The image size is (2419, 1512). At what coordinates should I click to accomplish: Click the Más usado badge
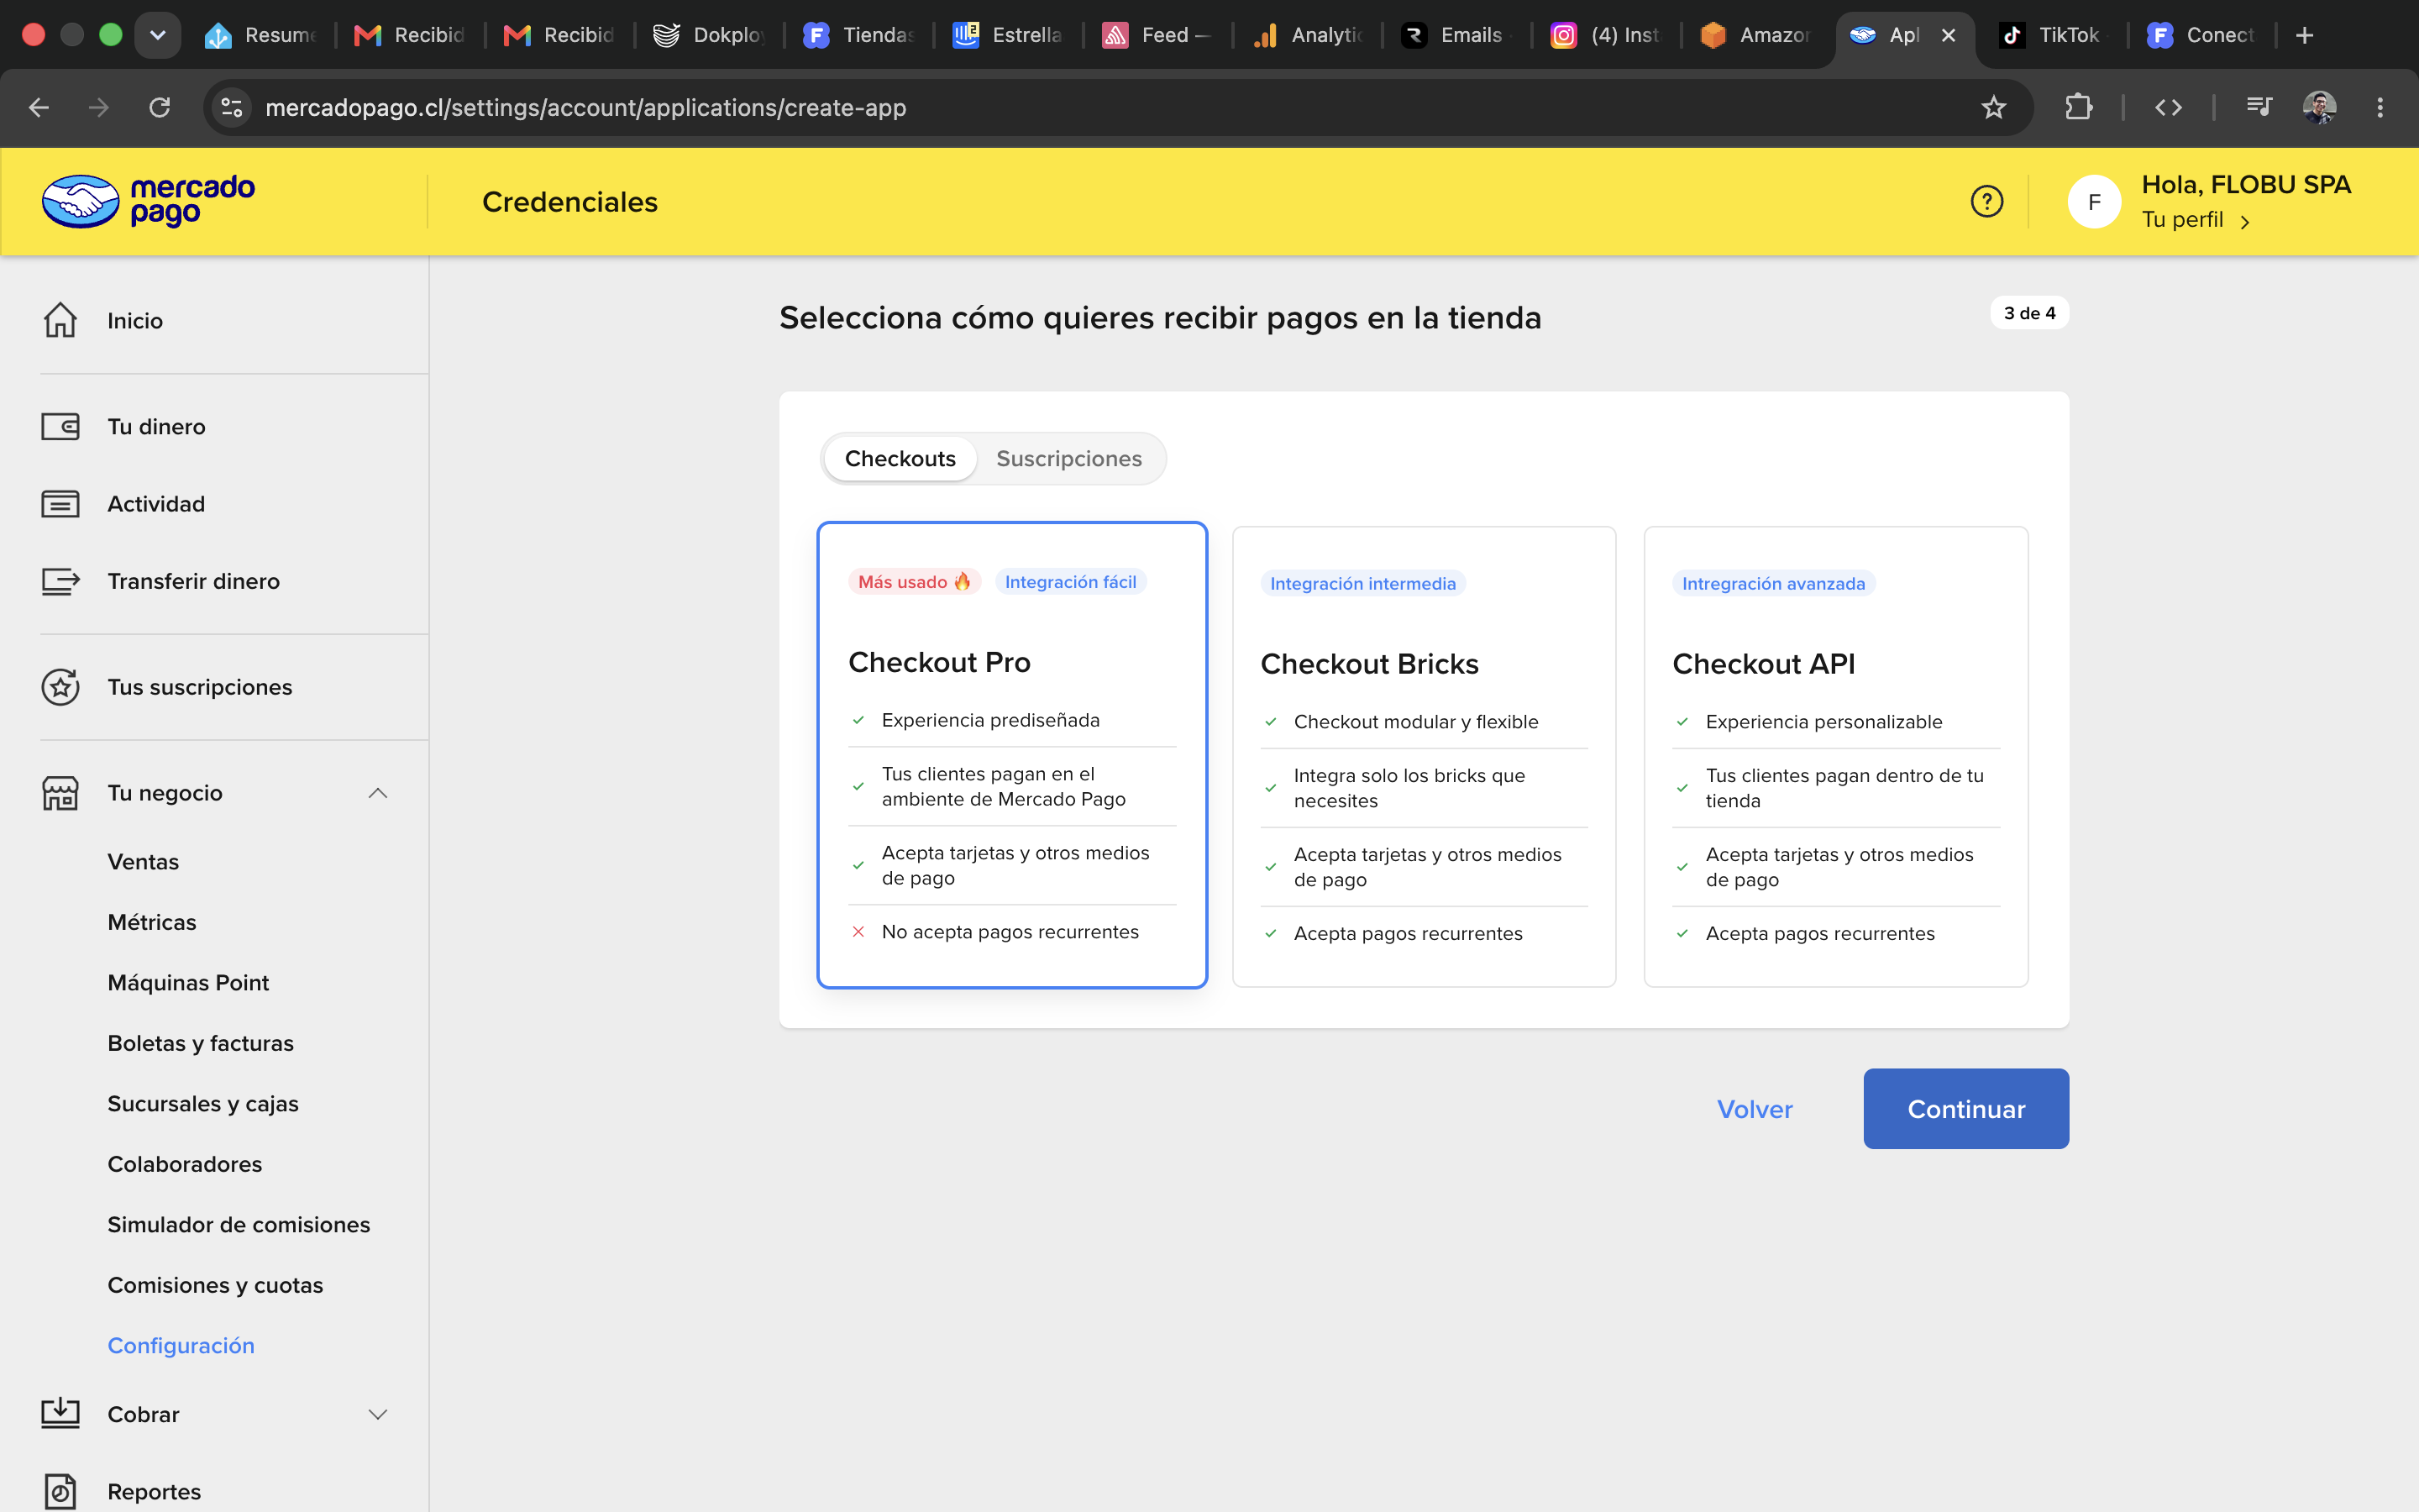[914, 582]
